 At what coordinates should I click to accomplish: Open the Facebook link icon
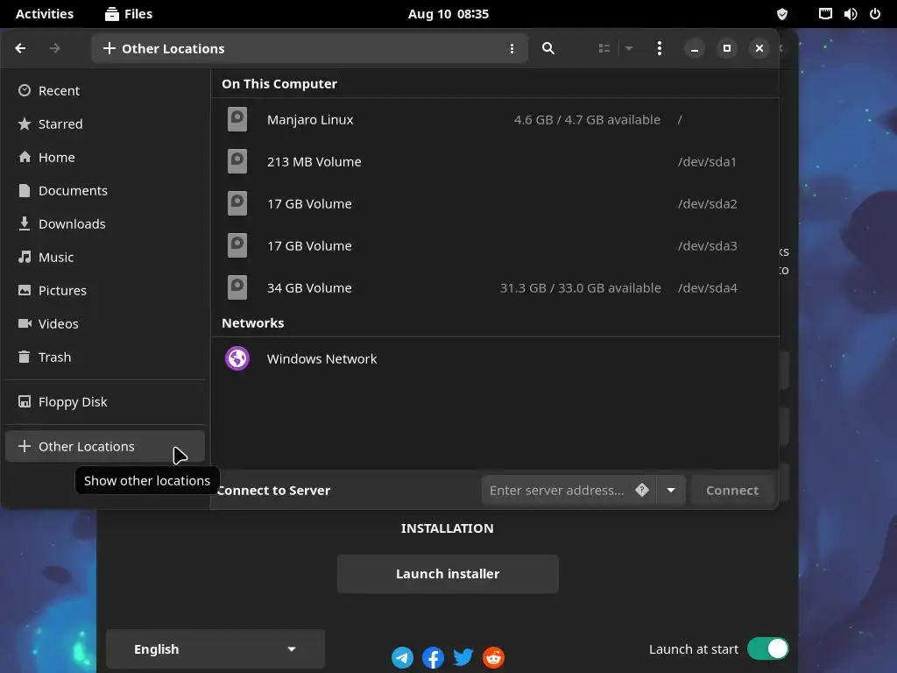[x=433, y=657]
